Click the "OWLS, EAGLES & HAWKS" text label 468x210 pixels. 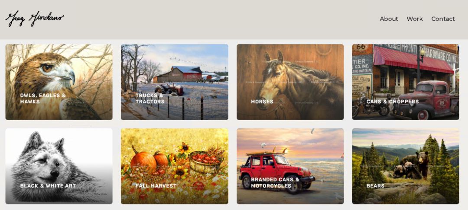coord(43,99)
